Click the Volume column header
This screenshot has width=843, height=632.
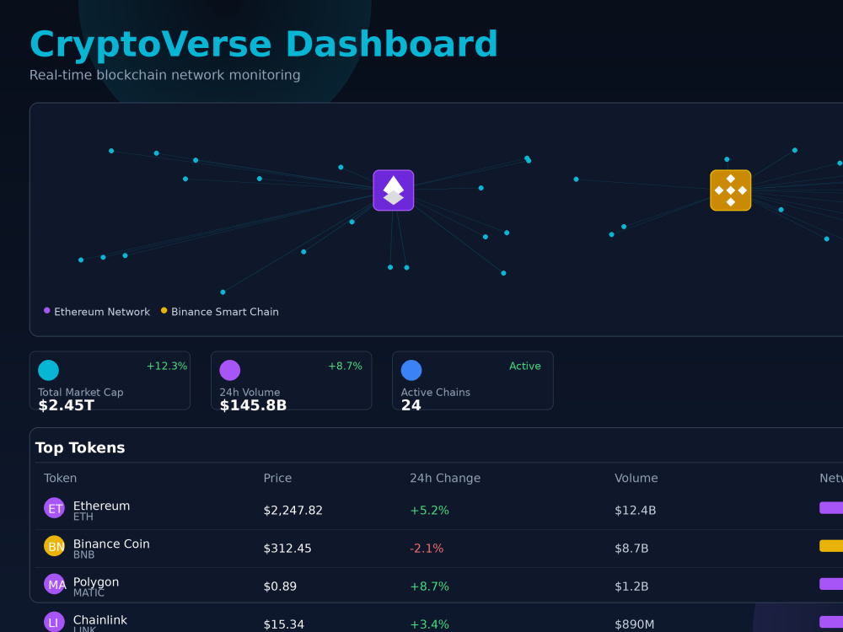636,479
